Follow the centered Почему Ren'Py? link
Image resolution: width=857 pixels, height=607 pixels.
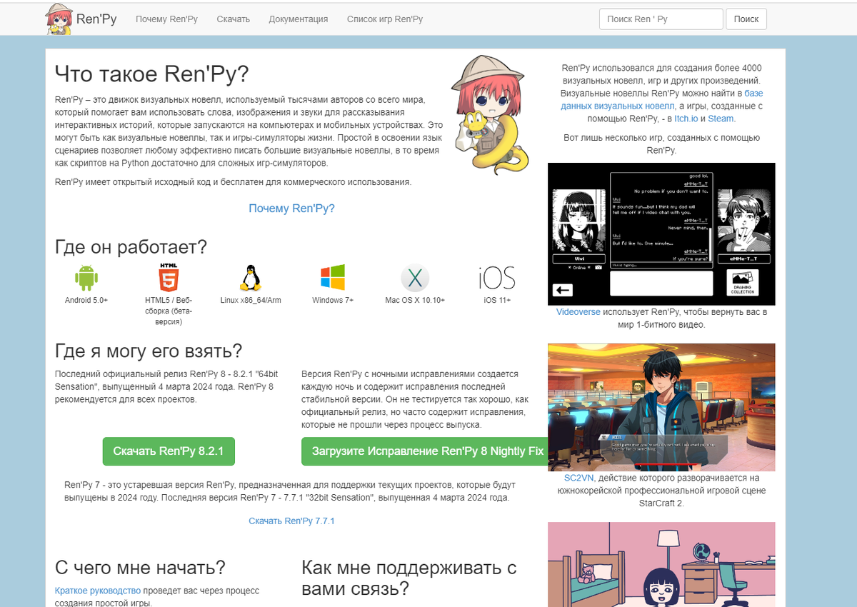[291, 209]
